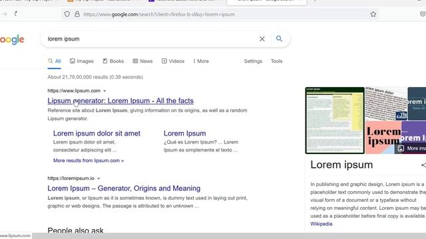Bookmark this page with the star icon
The image size is (426, 239).
point(373,14)
